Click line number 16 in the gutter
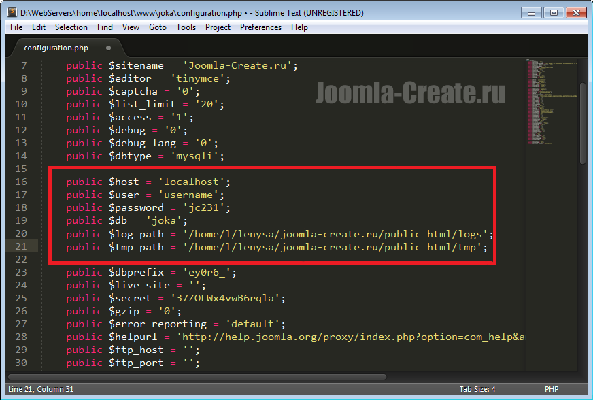This screenshot has height=400, width=593. pos(20,182)
